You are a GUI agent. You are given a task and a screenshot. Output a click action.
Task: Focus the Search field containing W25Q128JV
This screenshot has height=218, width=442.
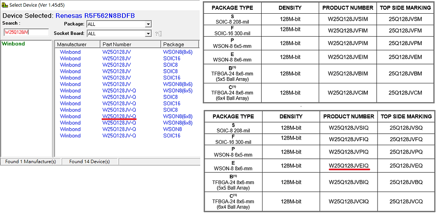pos(26,32)
